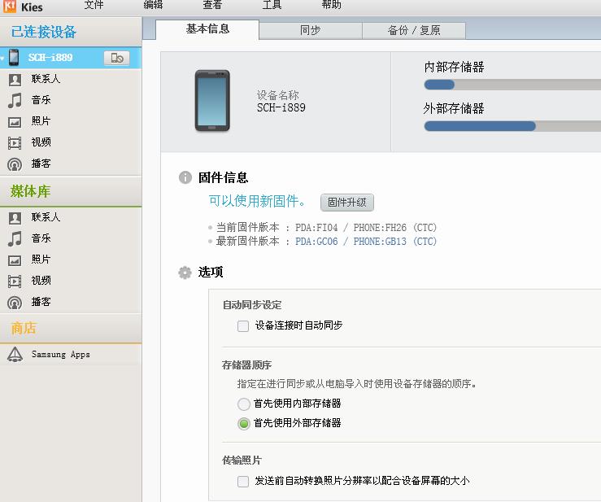The height and width of the screenshot is (502, 601).
Task: Open library 联系人 contacts icon under 媒体库
Action: [x=15, y=218]
